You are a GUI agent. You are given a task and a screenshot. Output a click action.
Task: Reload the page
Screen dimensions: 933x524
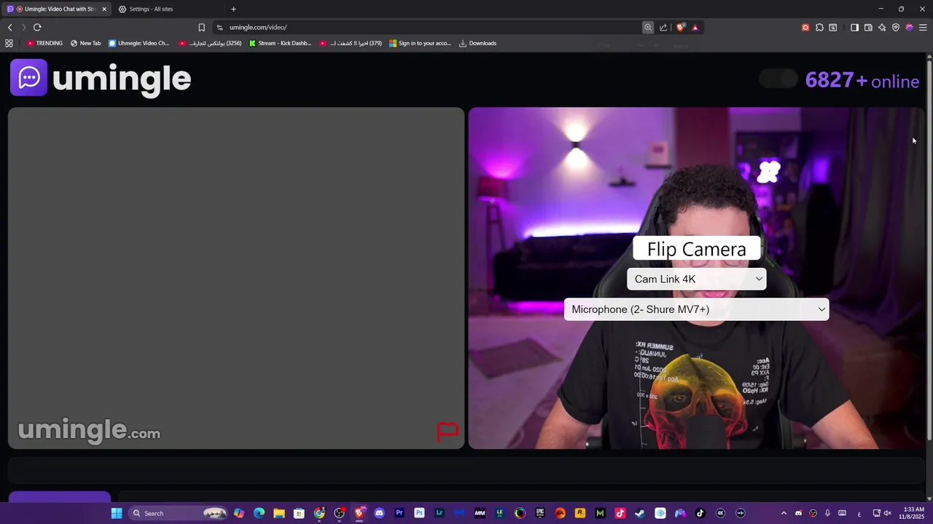tap(37, 28)
